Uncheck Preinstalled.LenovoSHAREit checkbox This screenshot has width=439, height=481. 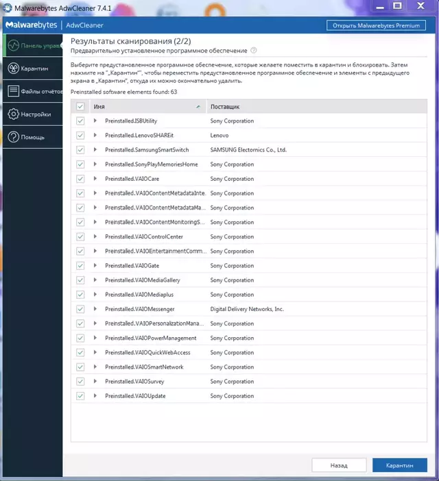[x=80, y=135]
